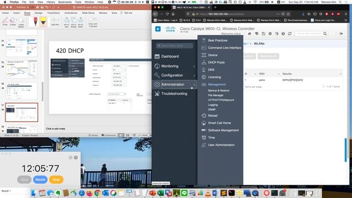Pick the Eraser tool in PowerPoint ribbon
This screenshot has width=352, height=198.
[x=12, y=21]
